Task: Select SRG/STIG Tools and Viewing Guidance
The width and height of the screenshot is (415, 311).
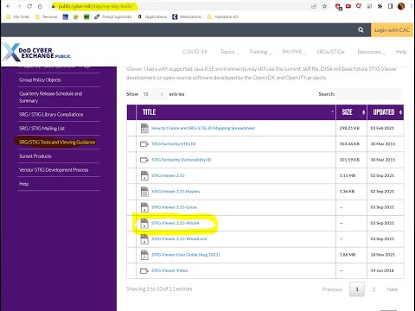Action: (x=57, y=143)
